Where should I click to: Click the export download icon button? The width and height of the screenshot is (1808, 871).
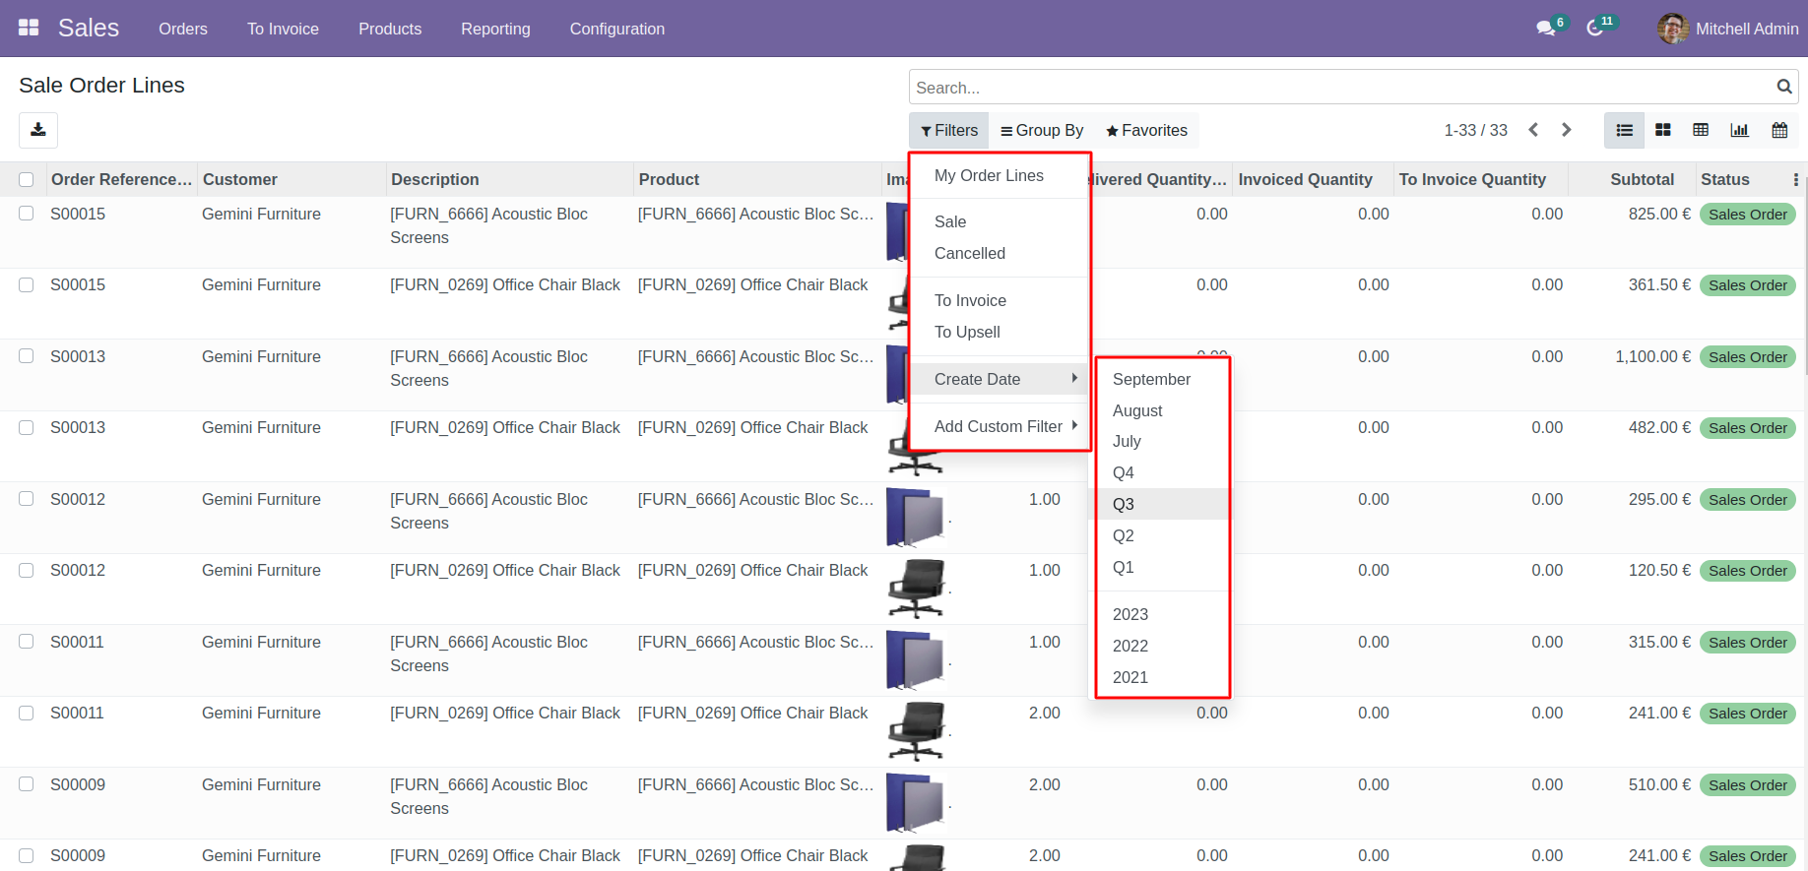coord(38,130)
